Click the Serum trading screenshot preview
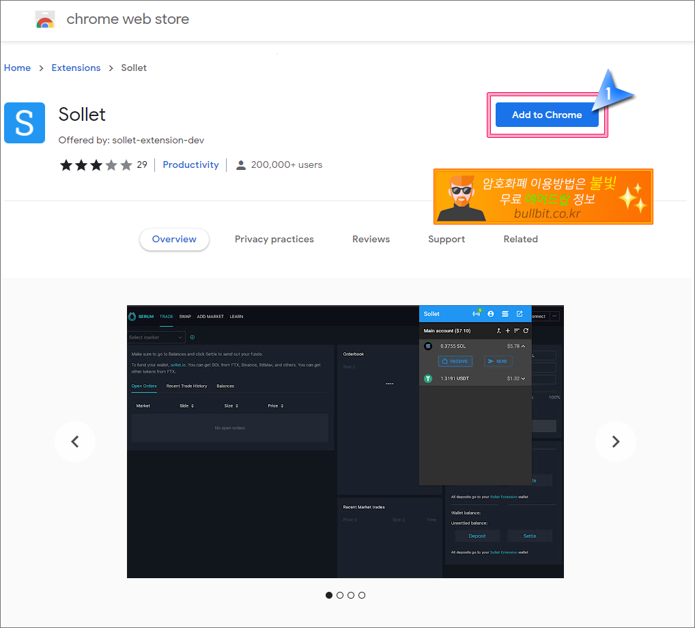 pos(345,442)
